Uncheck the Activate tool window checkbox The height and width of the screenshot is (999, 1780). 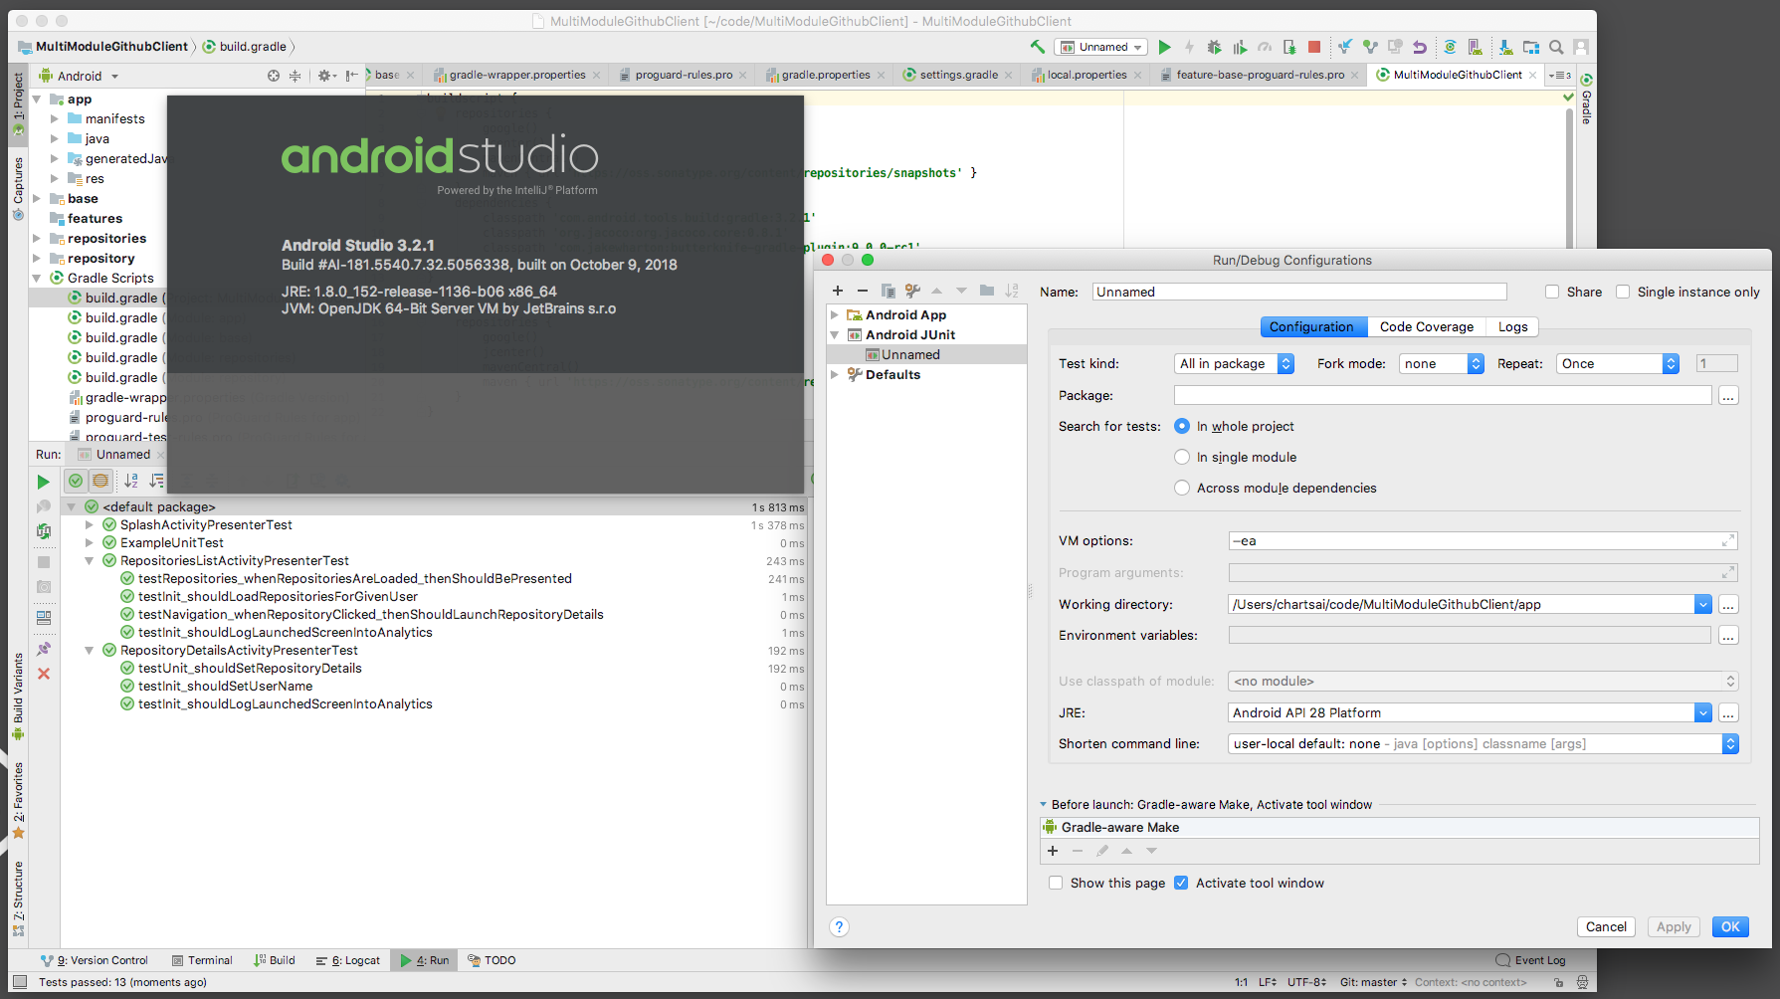1181,883
